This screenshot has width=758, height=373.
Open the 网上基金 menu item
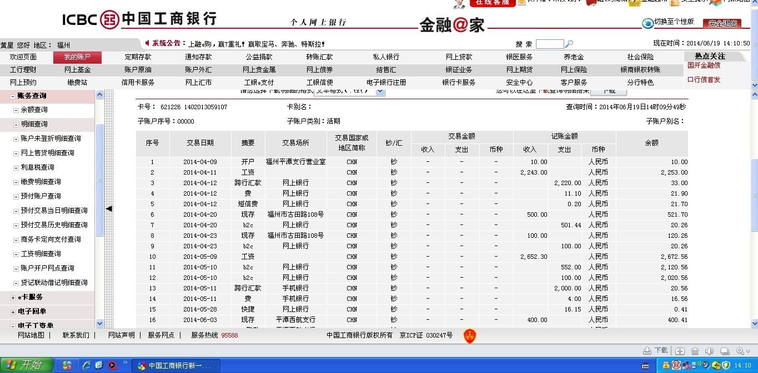click(x=77, y=70)
